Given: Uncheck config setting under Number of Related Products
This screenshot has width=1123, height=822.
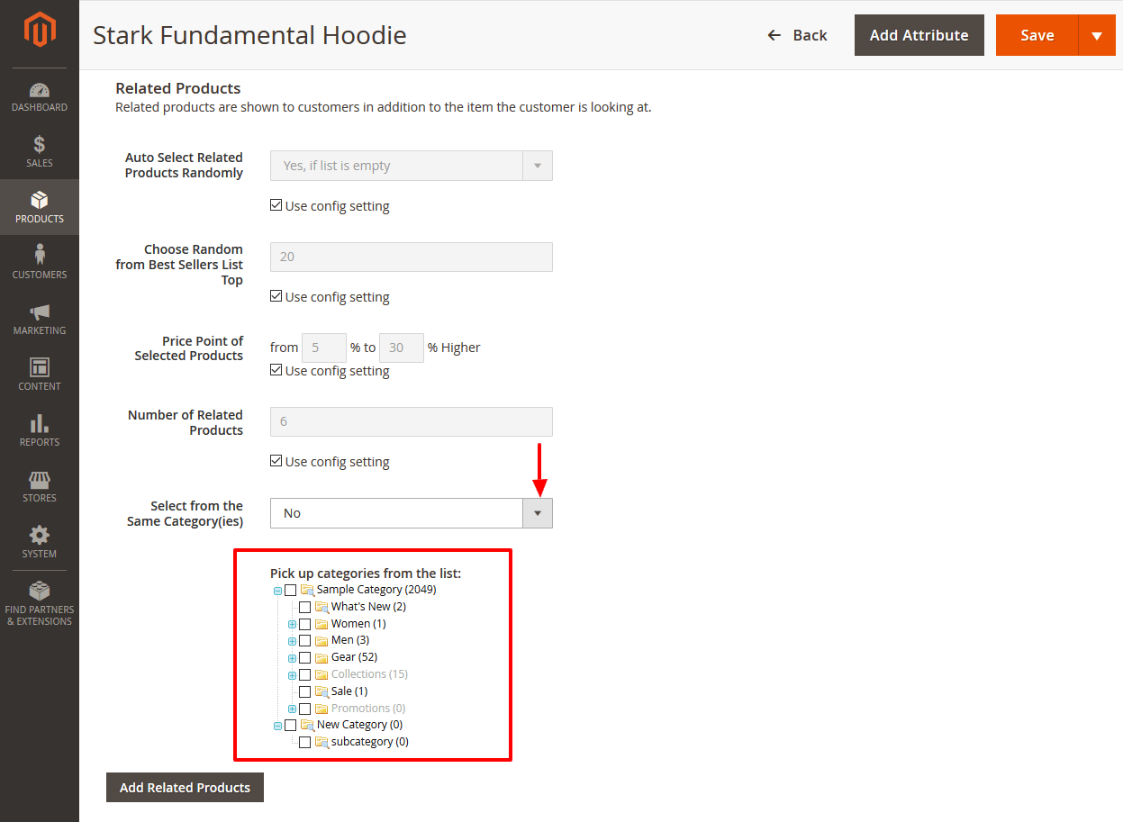Looking at the screenshot, I should tap(276, 461).
